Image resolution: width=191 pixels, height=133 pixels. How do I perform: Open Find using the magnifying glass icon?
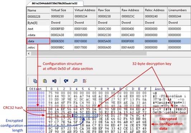click(75, 81)
